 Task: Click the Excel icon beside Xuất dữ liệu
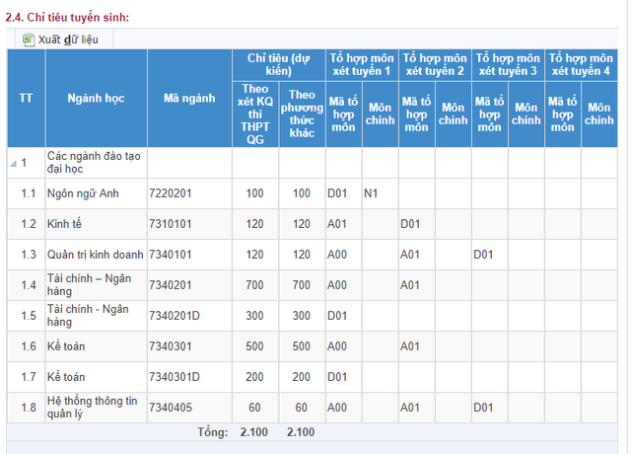[x=28, y=39]
